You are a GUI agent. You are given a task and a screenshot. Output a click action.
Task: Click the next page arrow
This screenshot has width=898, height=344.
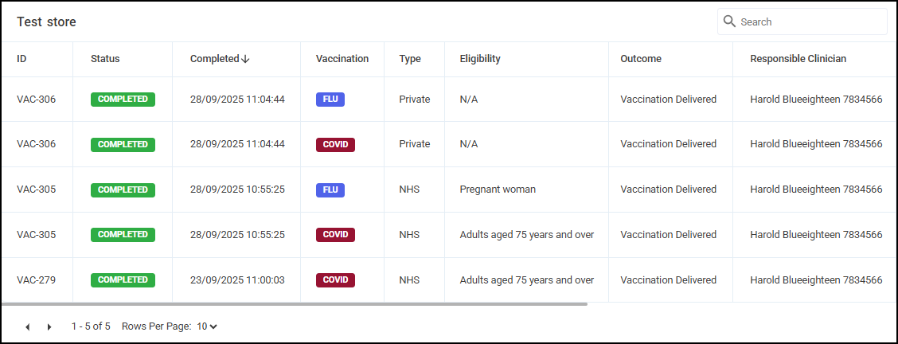point(49,326)
